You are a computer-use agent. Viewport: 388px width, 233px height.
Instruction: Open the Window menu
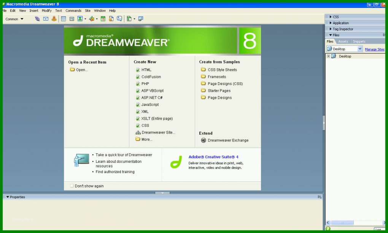(100, 11)
